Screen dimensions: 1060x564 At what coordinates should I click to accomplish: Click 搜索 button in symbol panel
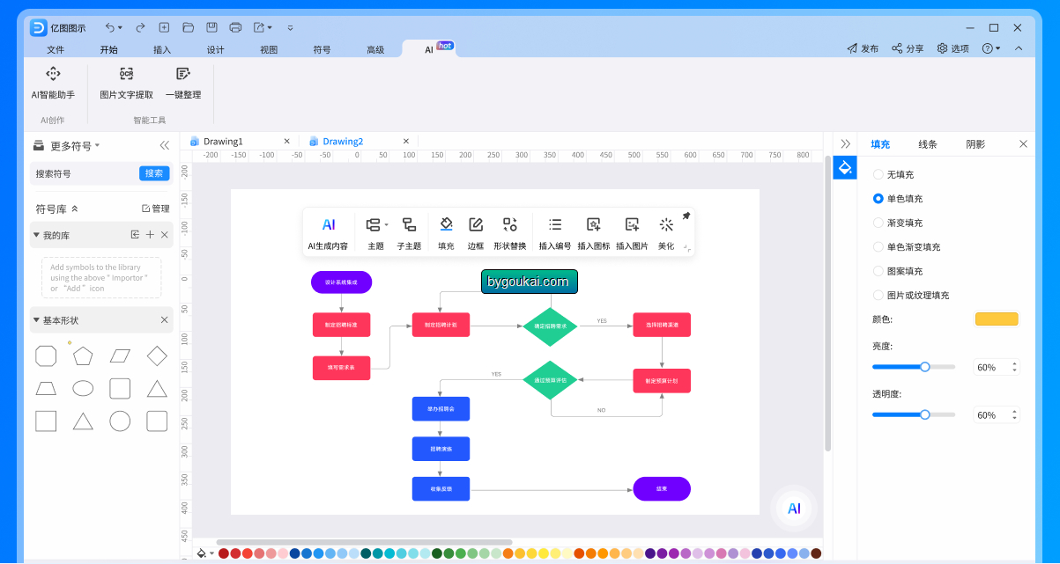pos(154,173)
